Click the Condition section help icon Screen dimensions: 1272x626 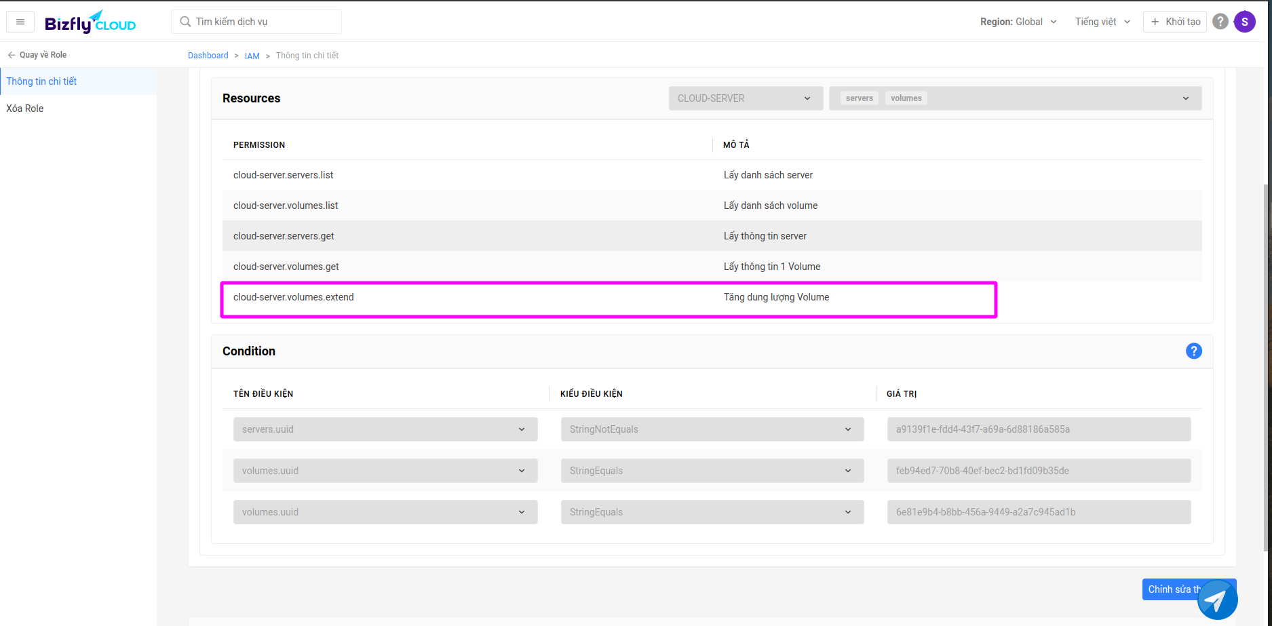click(x=1193, y=351)
